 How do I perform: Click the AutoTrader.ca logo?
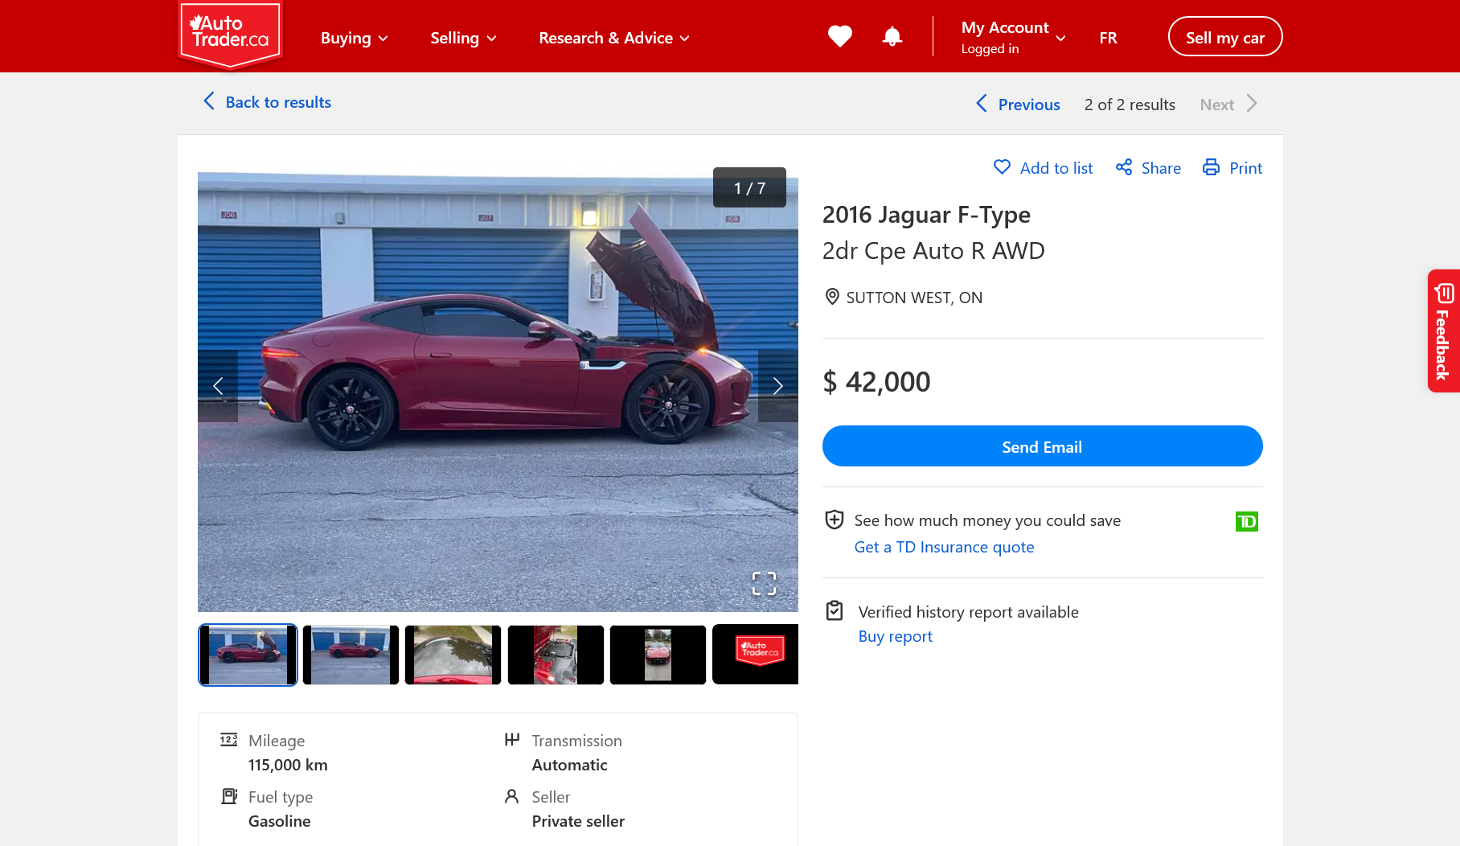230,34
